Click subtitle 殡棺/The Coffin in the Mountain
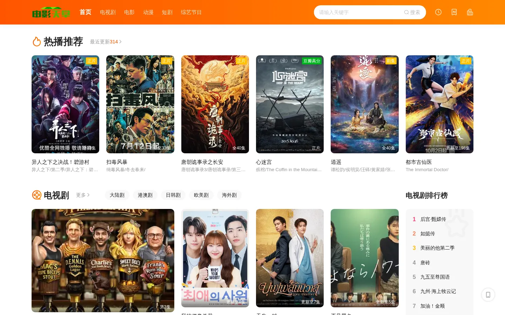Viewport: 505px width, 315px height. click(289, 170)
